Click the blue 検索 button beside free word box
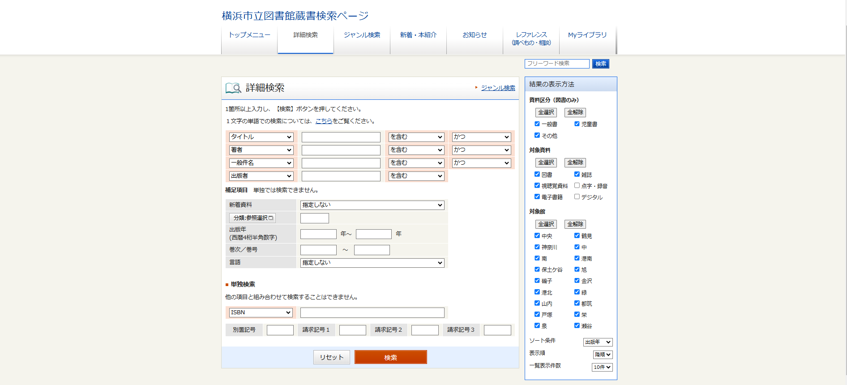 tap(601, 64)
